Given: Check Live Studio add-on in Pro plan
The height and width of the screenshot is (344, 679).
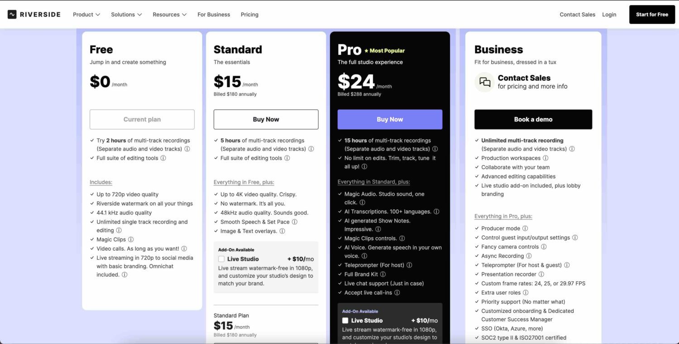Looking at the screenshot, I should [345, 320].
